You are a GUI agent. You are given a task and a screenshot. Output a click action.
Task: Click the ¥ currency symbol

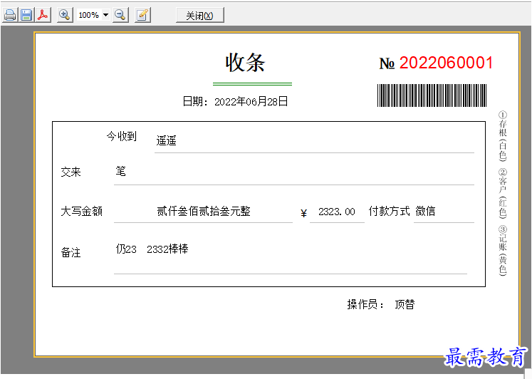[x=303, y=214]
